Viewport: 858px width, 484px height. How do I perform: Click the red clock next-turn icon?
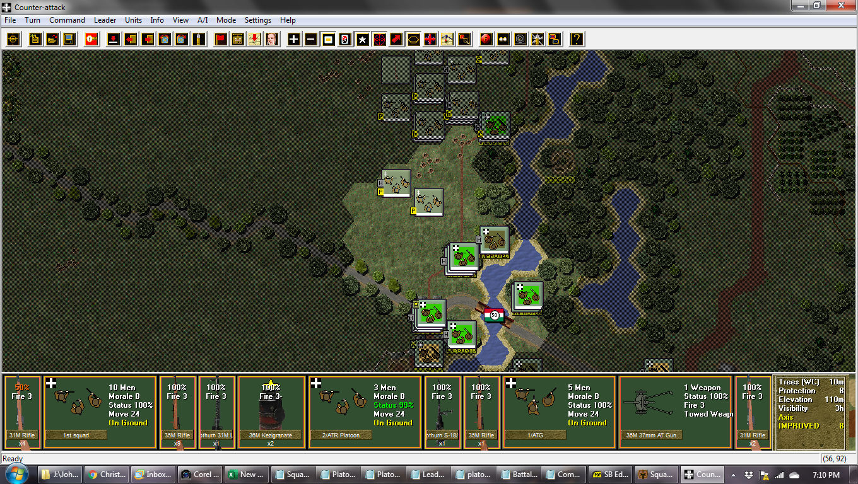tap(91, 39)
